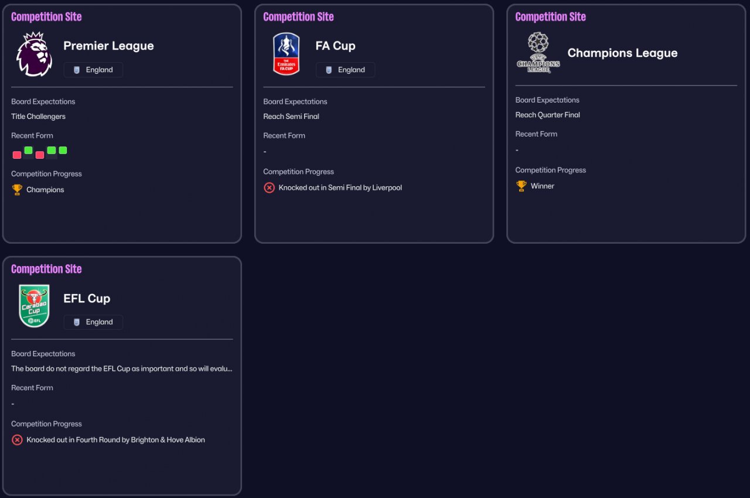Open Competition Site heading on Premier League card
This screenshot has height=498, width=750.
click(x=46, y=17)
